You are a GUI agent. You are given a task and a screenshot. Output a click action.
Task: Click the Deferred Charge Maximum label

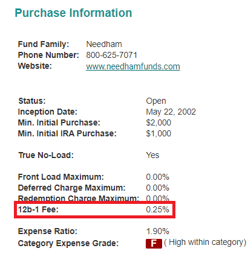71,188
